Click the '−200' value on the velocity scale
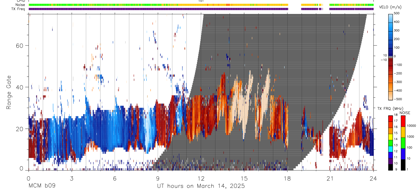 pos(398,73)
